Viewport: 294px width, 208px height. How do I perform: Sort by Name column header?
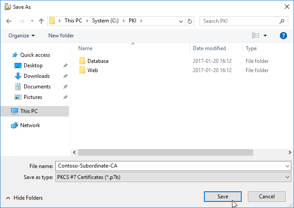pos(85,48)
